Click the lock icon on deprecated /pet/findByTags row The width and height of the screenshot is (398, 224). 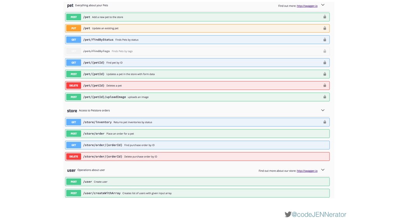click(325, 51)
